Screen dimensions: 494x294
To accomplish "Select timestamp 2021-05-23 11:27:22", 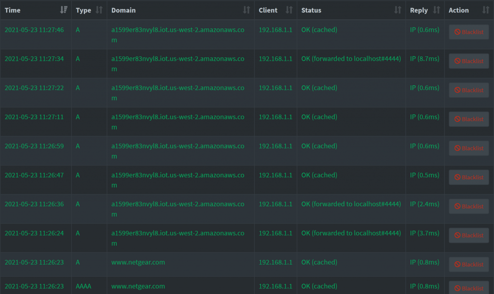I will pos(34,88).
